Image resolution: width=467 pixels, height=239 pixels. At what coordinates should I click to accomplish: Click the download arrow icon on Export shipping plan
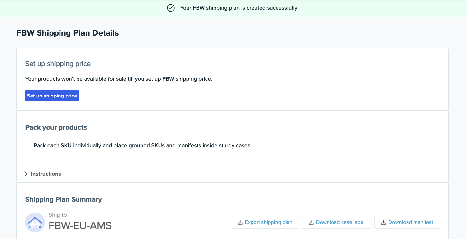[x=240, y=223]
